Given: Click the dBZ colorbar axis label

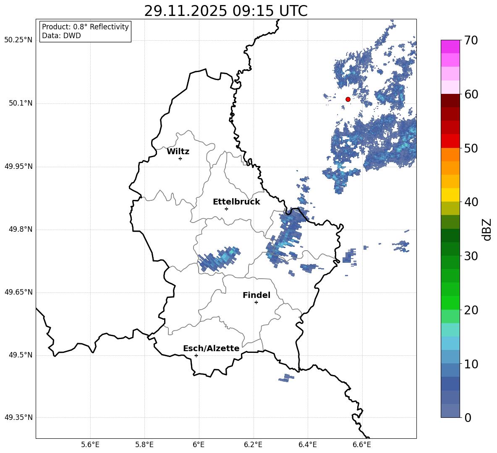Looking at the screenshot, I should pos(487,229).
